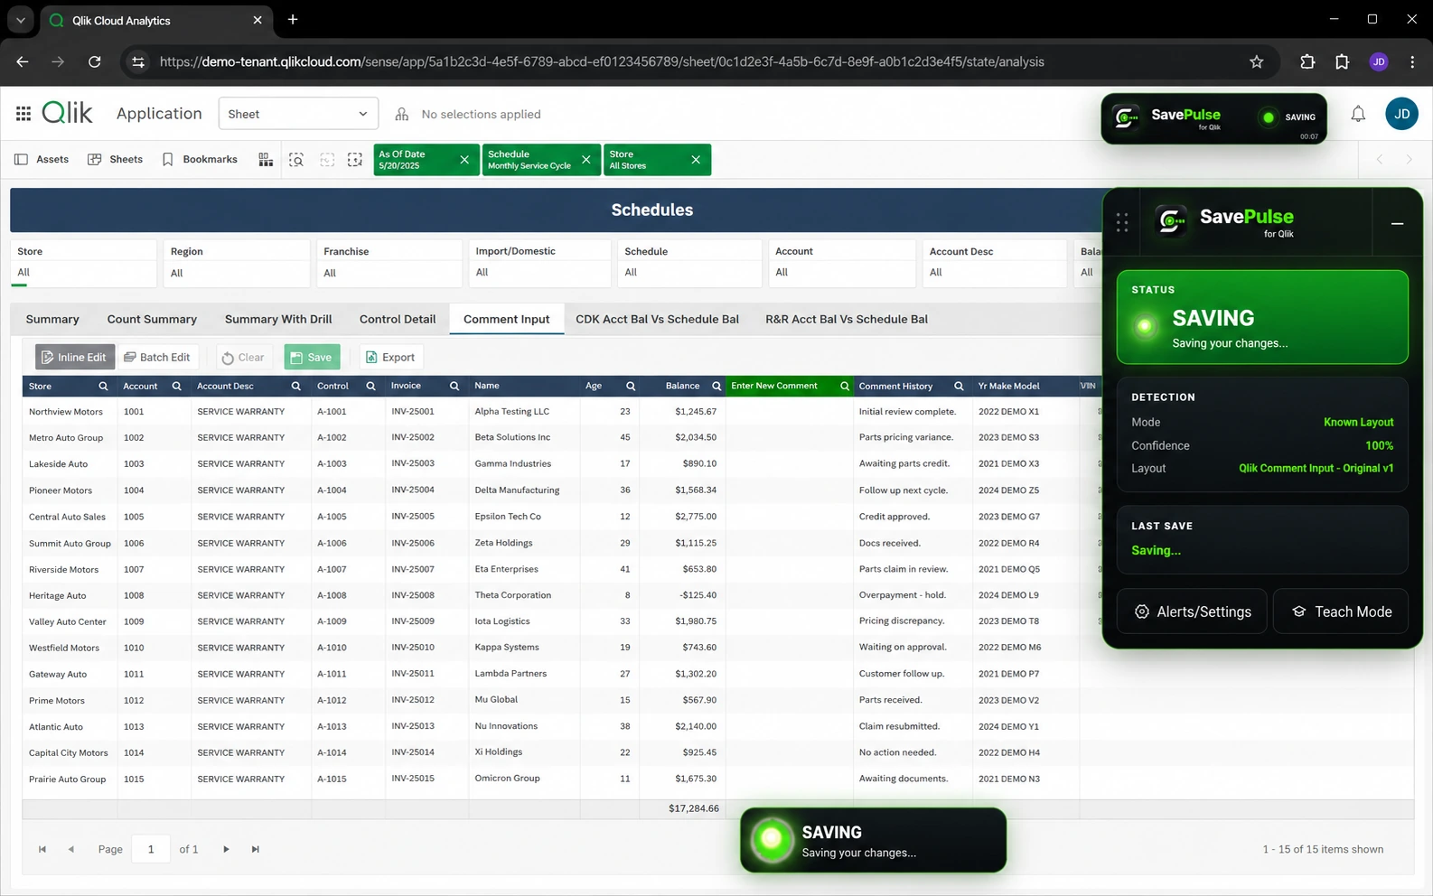Viewport: 1433px width, 896px height.
Task: Search the Control column
Action: point(370,387)
